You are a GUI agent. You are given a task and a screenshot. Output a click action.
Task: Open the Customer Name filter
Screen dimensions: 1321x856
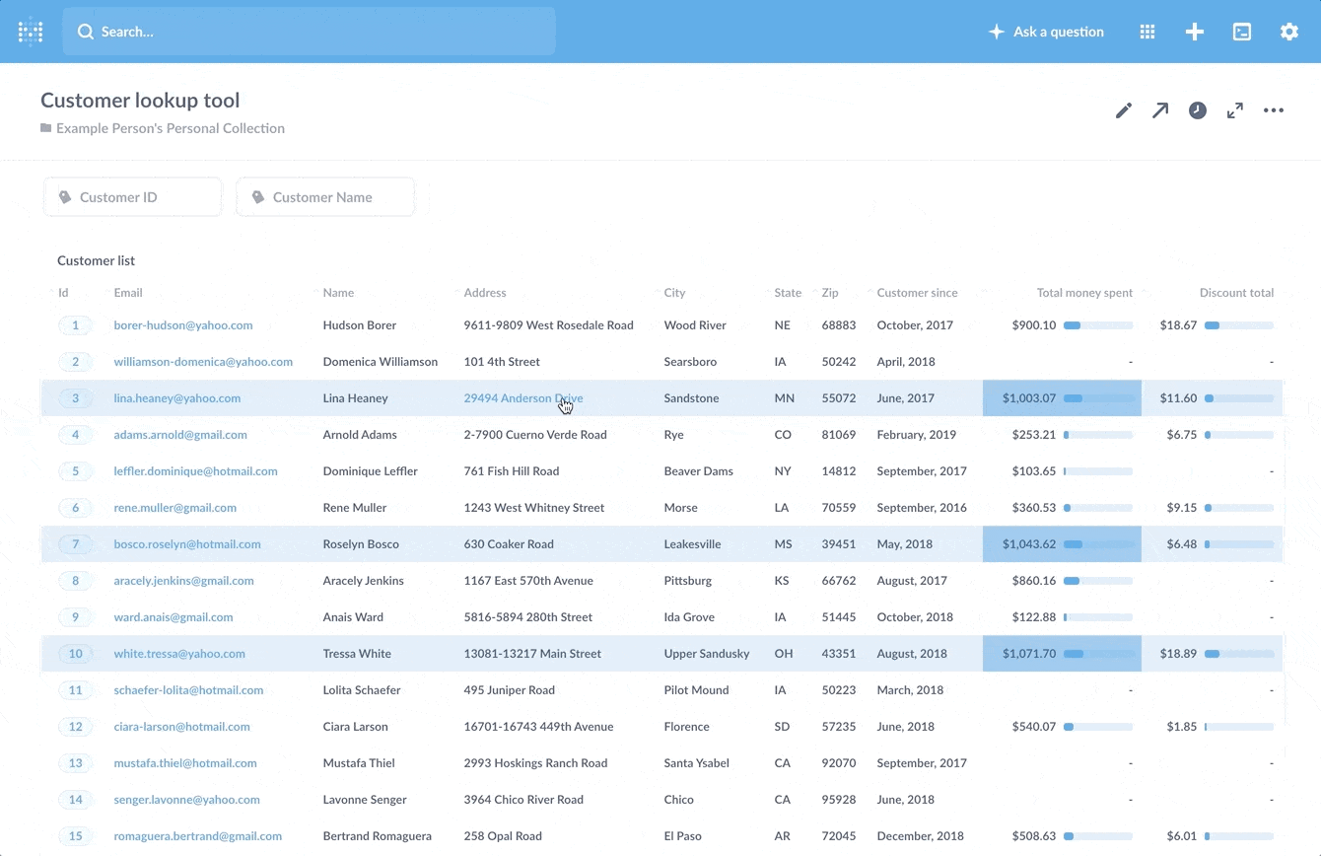pyautogui.click(x=325, y=197)
